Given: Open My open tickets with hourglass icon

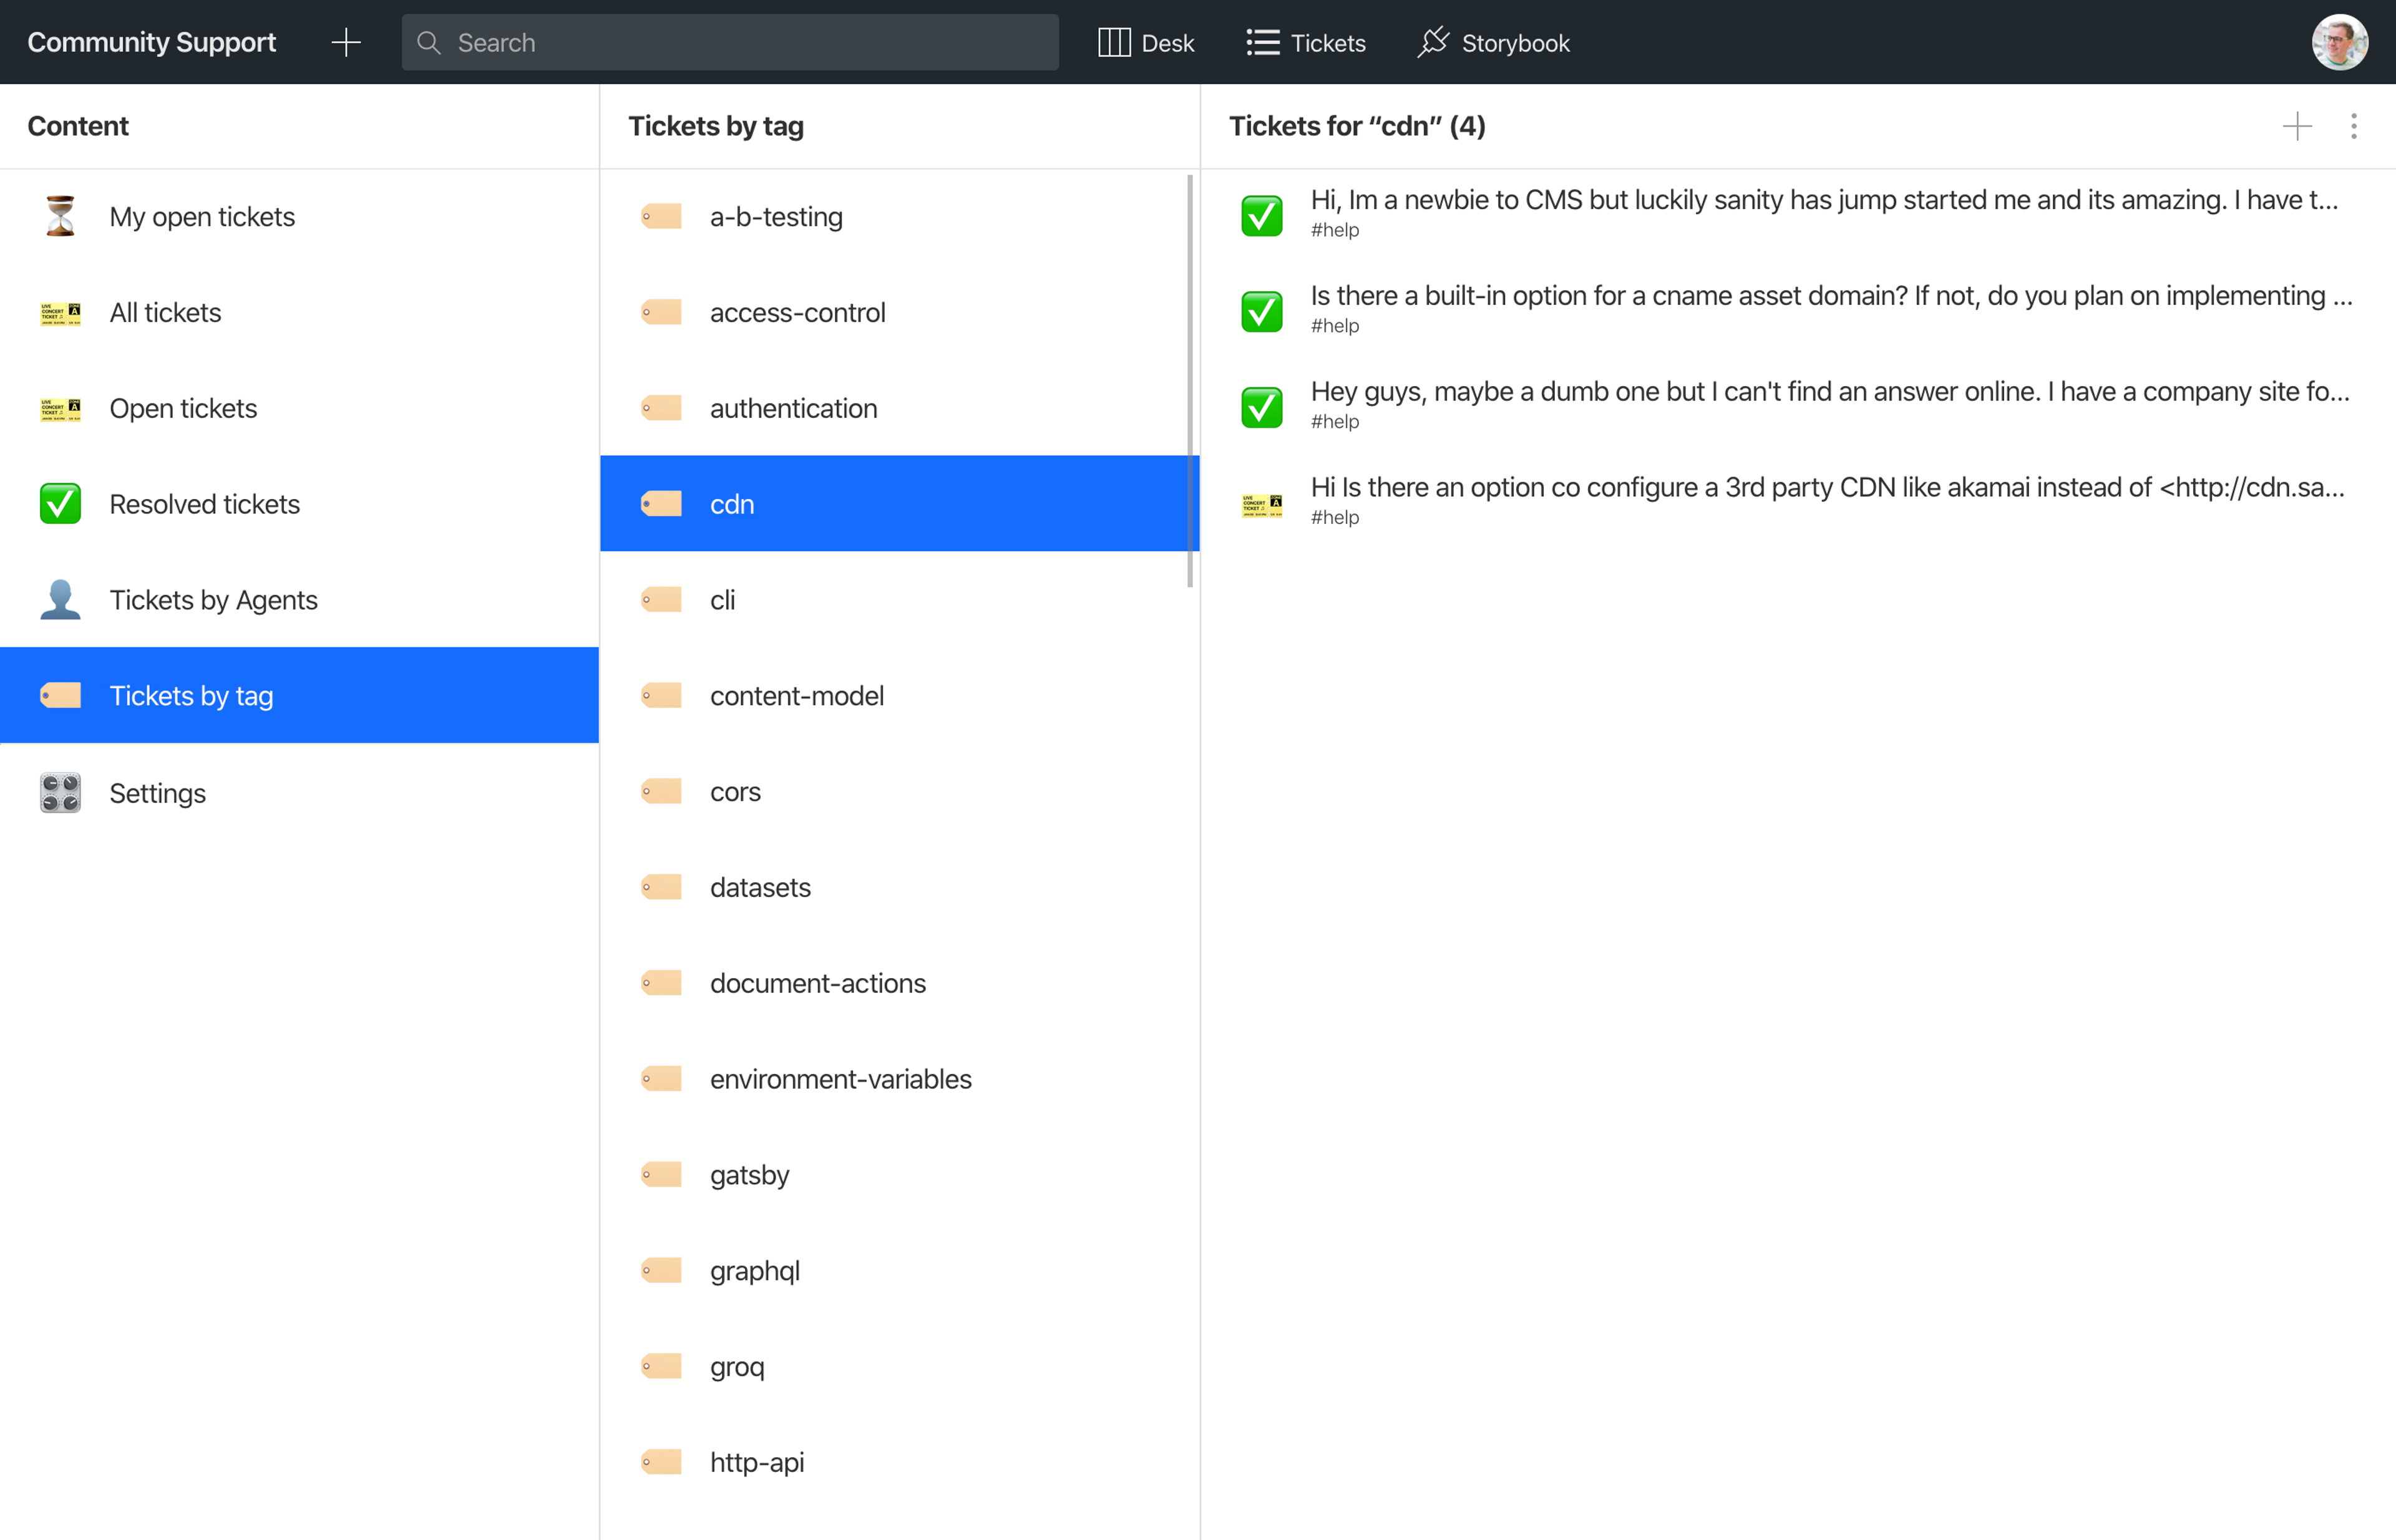Looking at the screenshot, I should (x=201, y=217).
